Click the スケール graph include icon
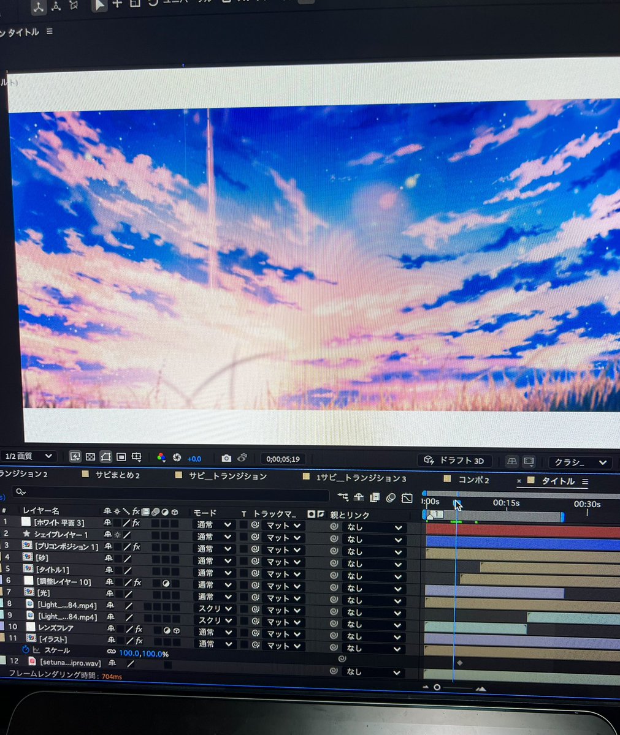This screenshot has height=735, width=620. [x=36, y=650]
